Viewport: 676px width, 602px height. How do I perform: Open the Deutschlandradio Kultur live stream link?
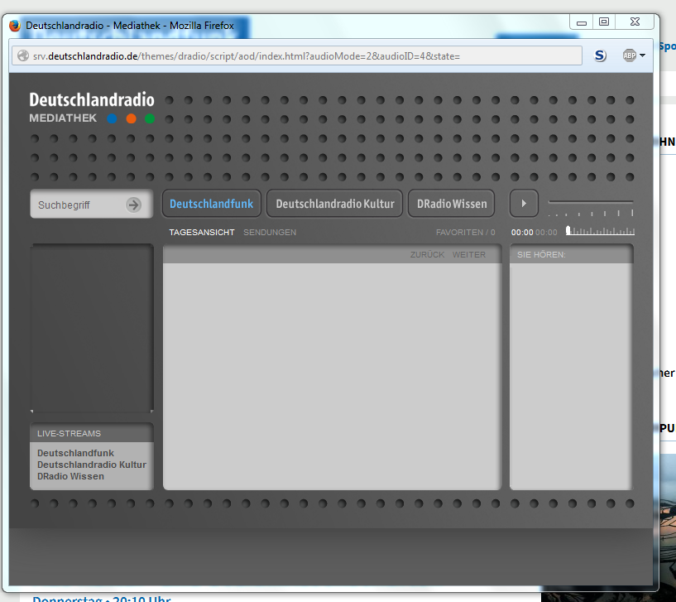(92, 465)
